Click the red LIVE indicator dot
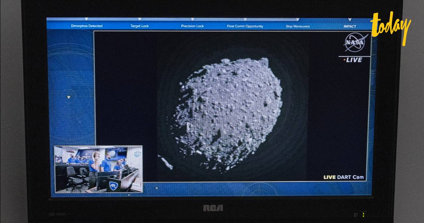 tap(344, 60)
